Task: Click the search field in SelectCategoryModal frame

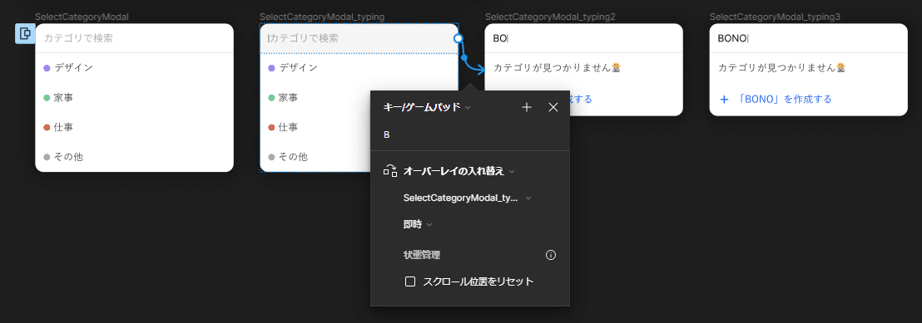Action: pyautogui.click(x=135, y=38)
